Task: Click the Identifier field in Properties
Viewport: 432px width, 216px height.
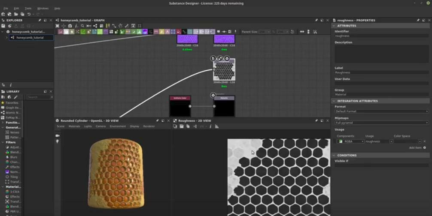Action: pyautogui.click(x=382, y=36)
